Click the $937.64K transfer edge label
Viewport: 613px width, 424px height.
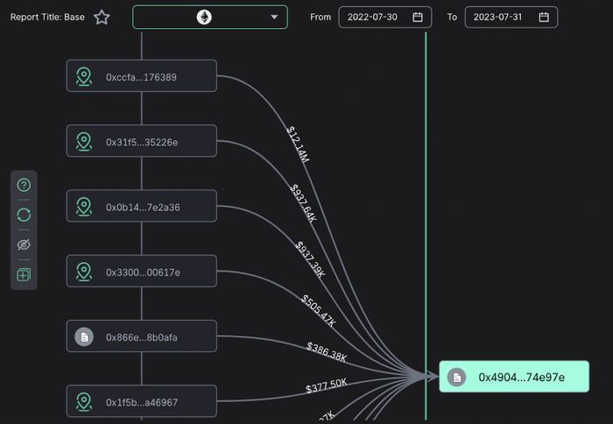303,203
